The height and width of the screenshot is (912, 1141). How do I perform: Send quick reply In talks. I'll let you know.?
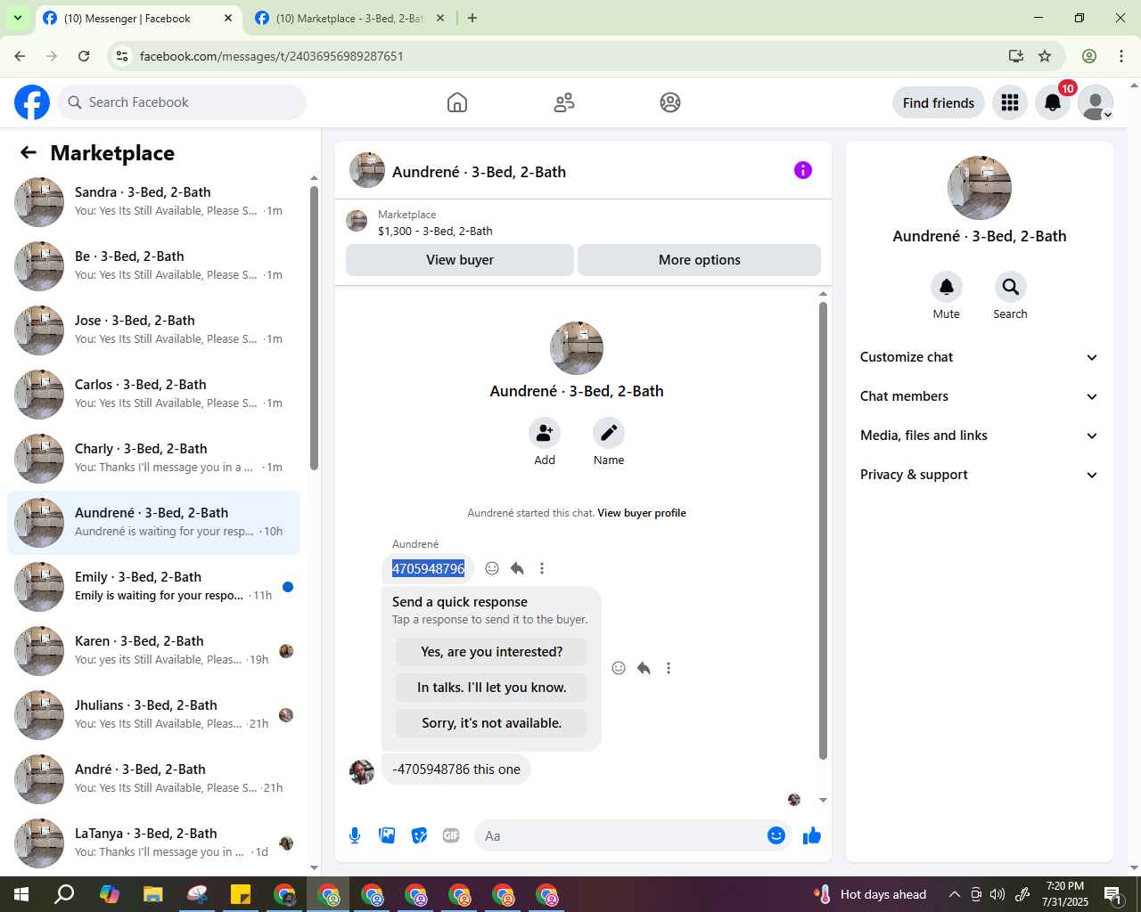point(492,688)
